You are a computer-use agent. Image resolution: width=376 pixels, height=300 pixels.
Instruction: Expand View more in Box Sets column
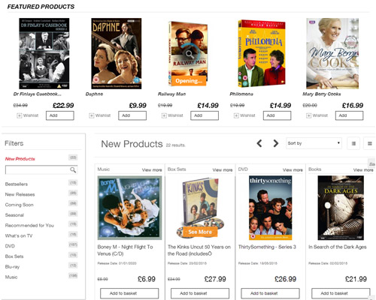[223, 170]
